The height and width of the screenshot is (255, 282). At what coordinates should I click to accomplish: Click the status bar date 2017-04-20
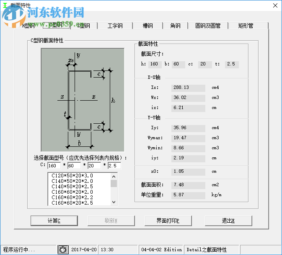pos(84,250)
